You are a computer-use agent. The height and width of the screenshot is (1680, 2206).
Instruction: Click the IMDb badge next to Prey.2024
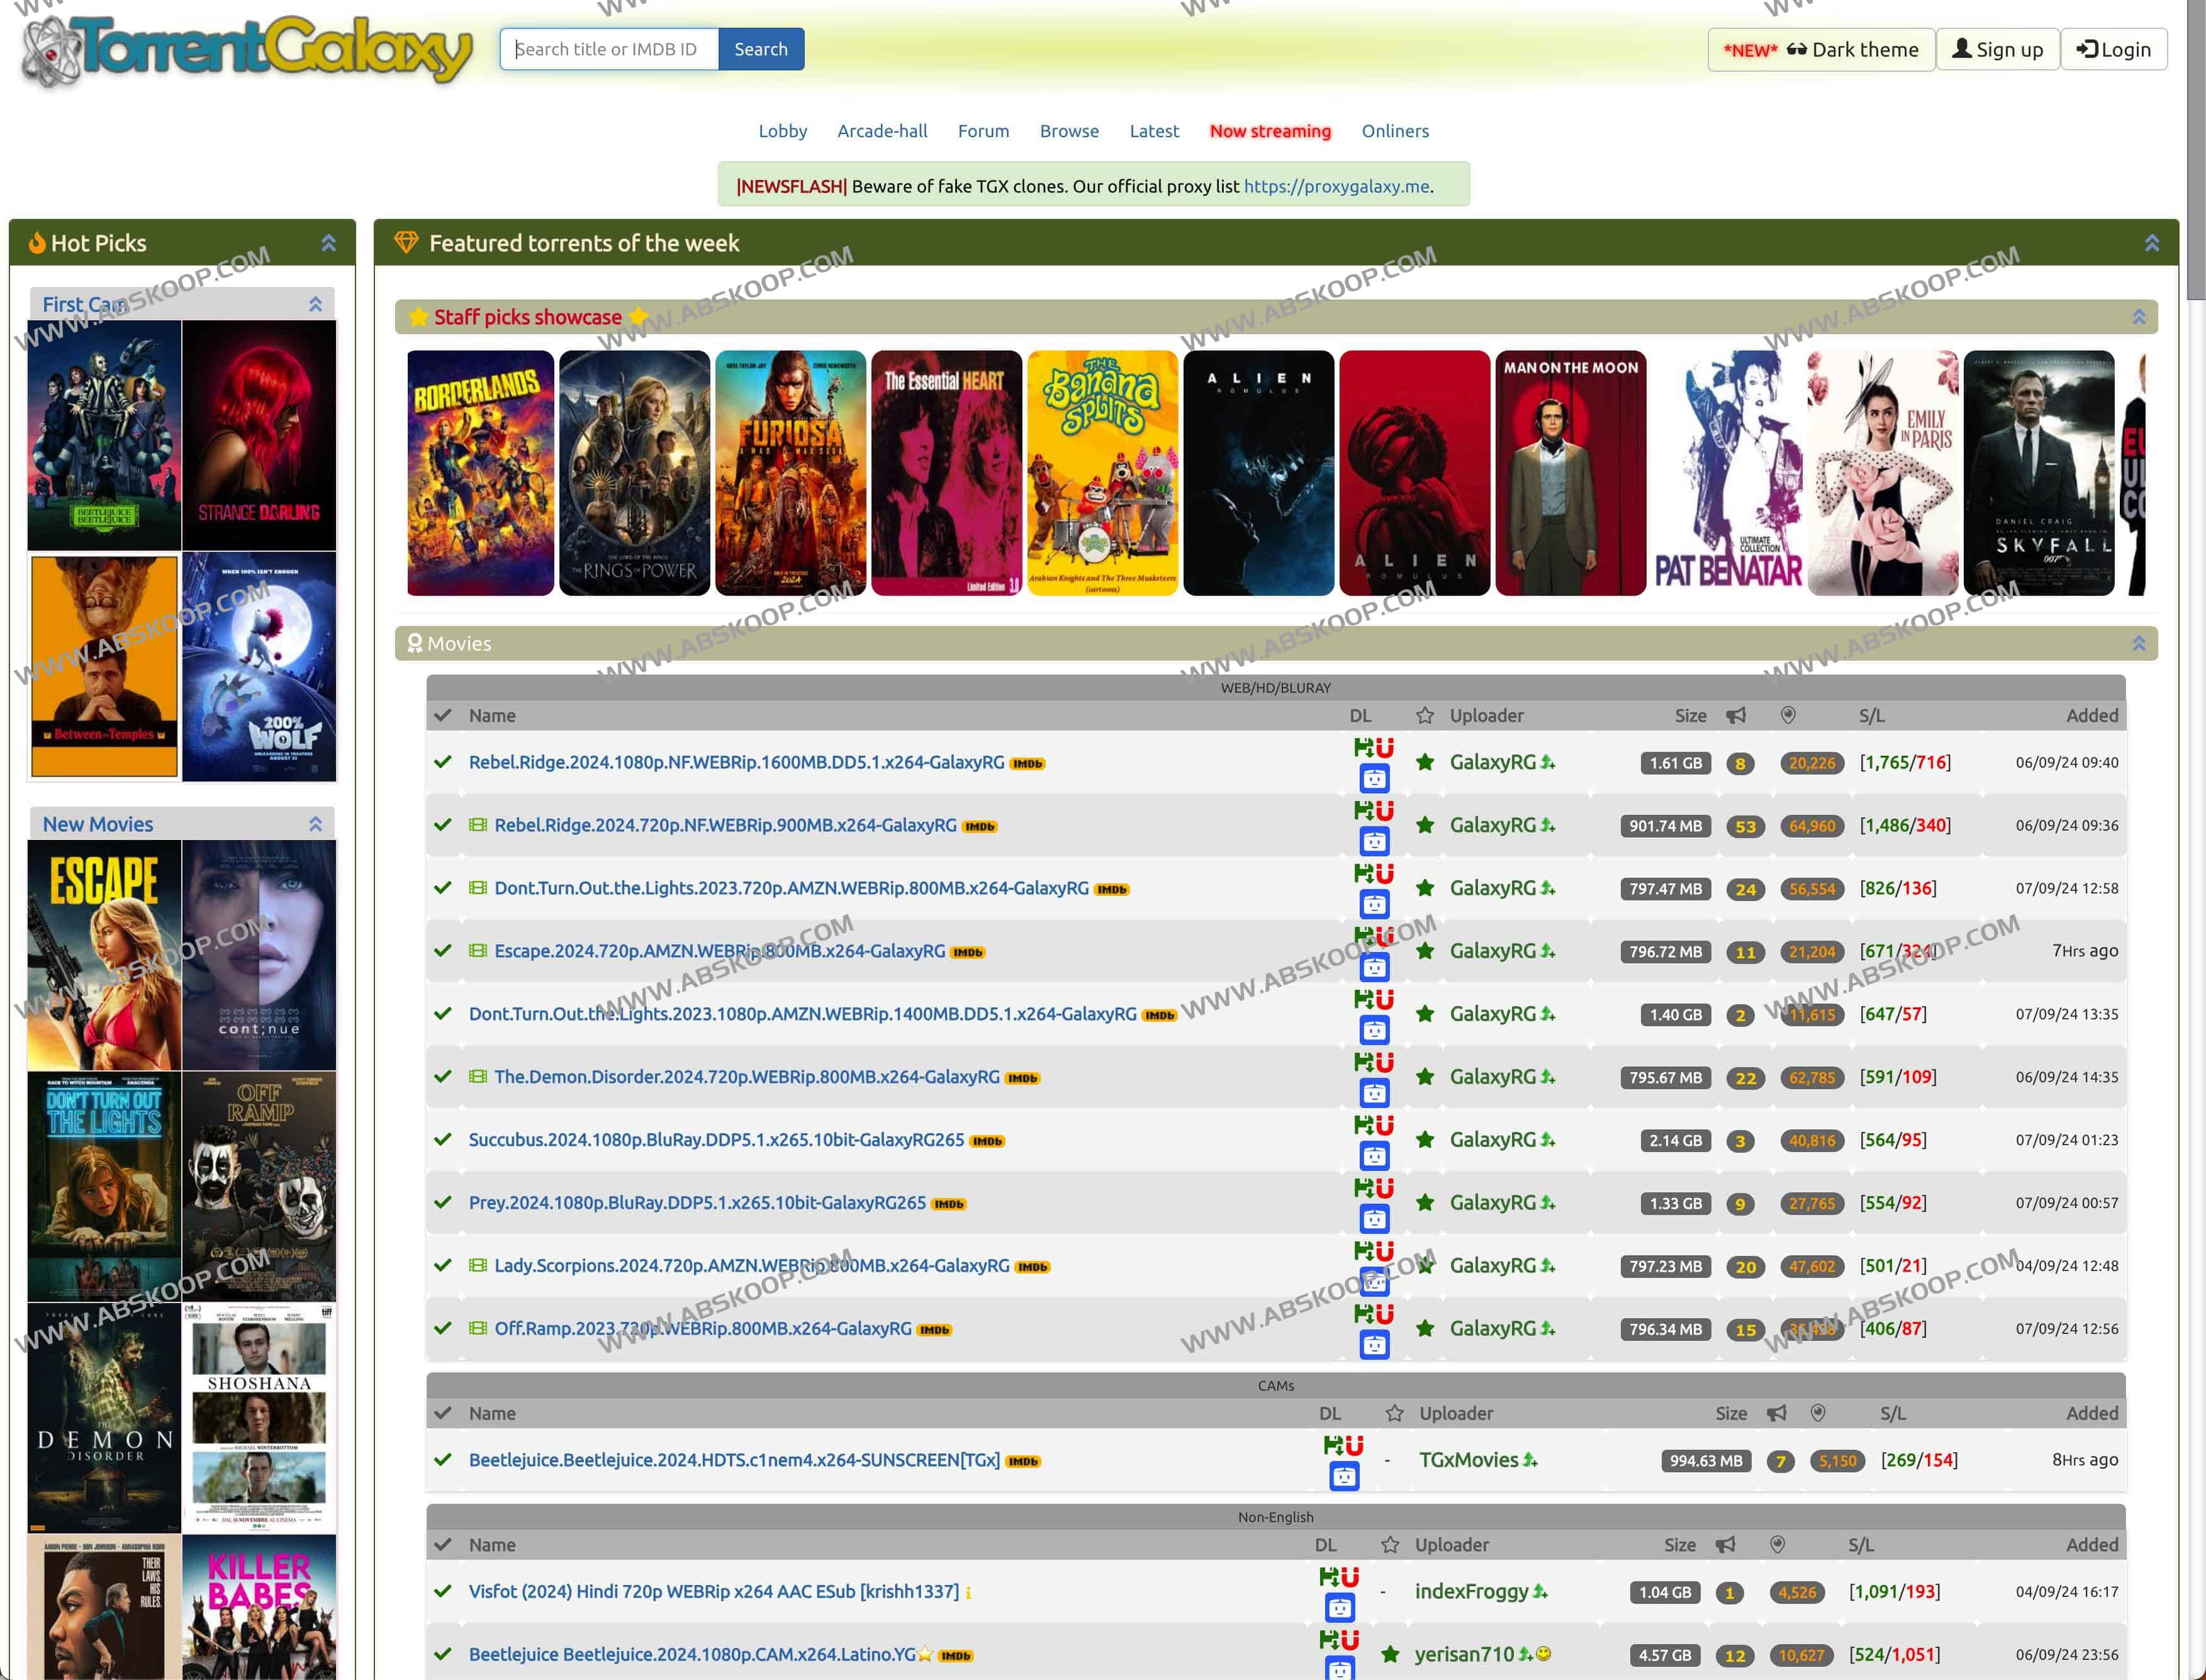coord(948,1204)
